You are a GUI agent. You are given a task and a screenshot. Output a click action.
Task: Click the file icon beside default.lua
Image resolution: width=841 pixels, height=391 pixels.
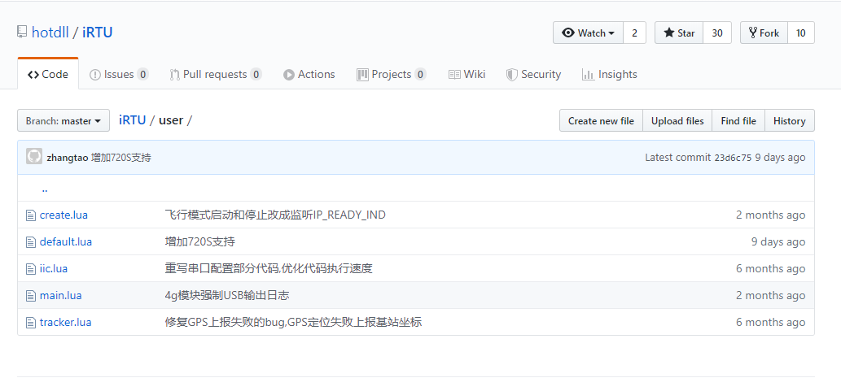31,242
